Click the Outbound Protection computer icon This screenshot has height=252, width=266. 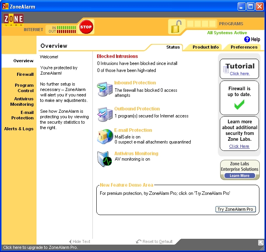pyautogui.click(x=105, y=114)
